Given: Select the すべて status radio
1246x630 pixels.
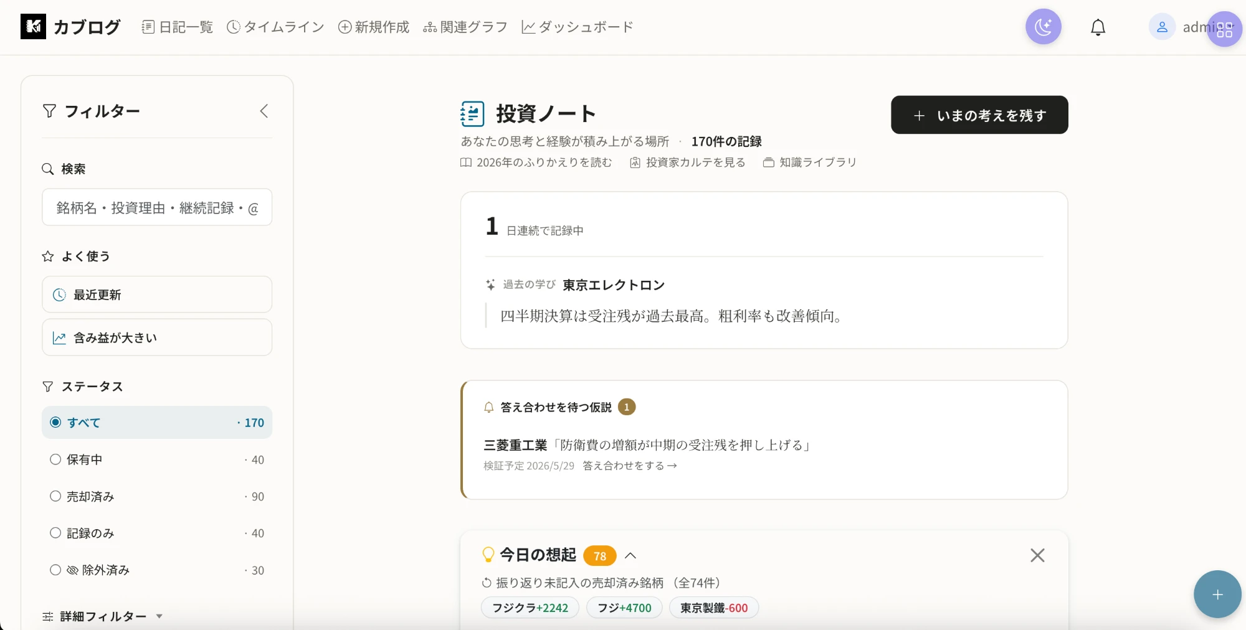Looking at the screenshot, I should pos(55,422).
